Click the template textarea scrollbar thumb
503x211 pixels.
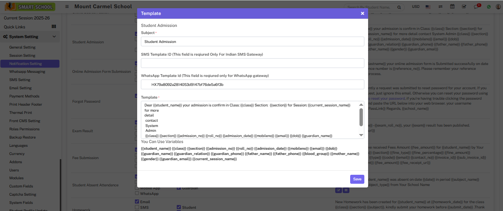[361, 117]
